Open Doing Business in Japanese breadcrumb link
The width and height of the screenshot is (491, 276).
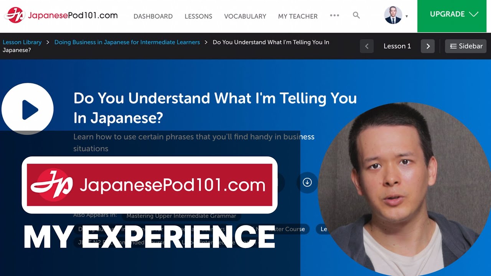tap(127, 42)
